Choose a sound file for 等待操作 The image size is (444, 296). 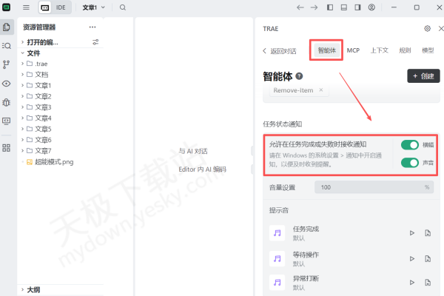(x=428, y=259)
